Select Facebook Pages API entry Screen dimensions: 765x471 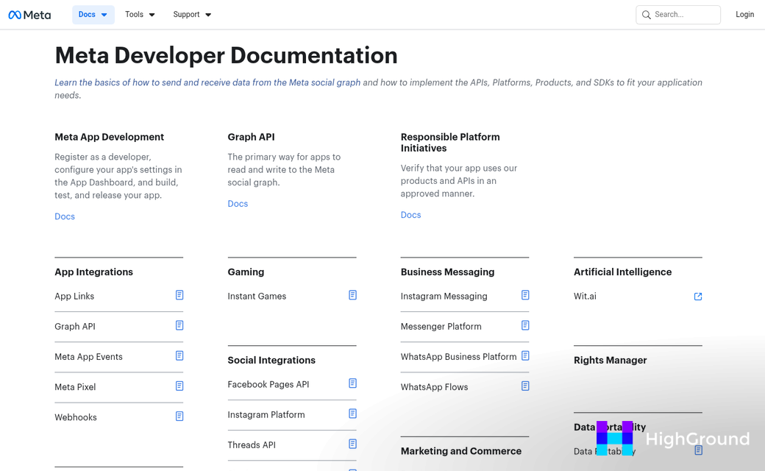[268, 385]
